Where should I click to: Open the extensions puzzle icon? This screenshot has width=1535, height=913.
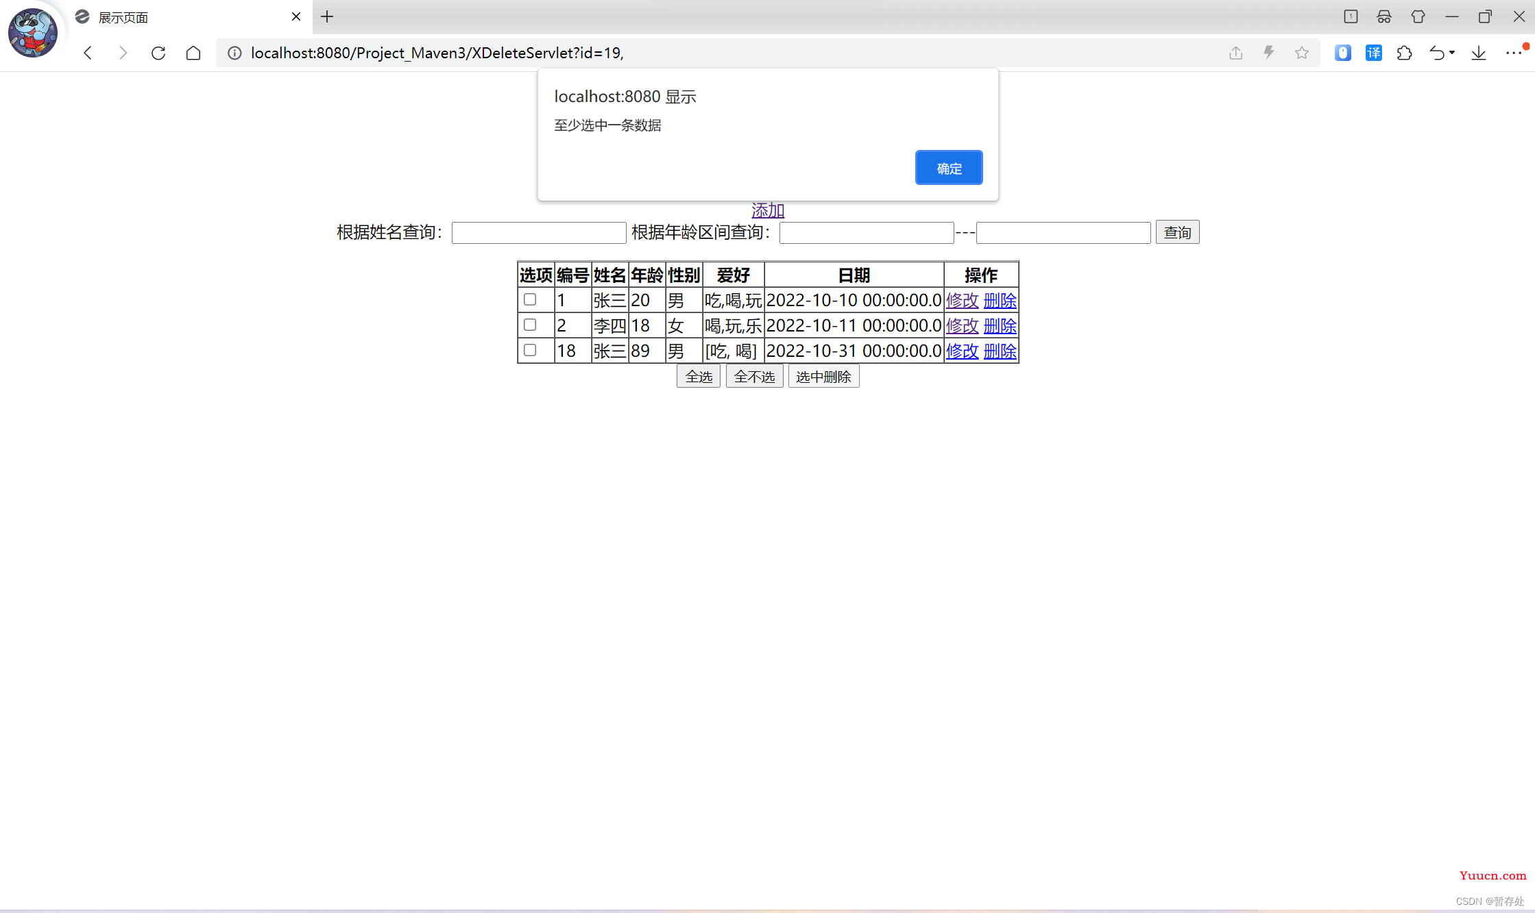click(1405, 53)
